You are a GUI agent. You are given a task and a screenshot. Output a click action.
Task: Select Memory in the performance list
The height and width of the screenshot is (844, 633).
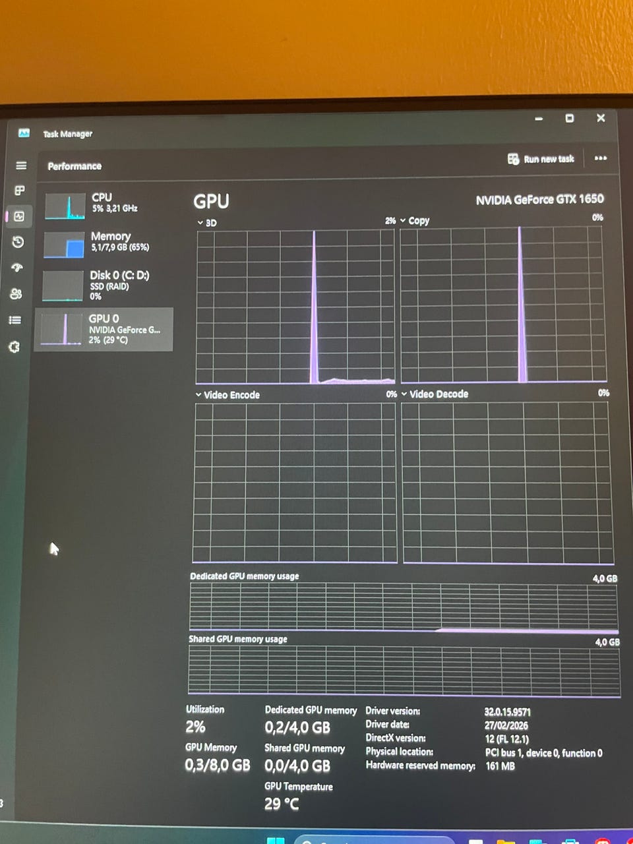pos(105,245)
